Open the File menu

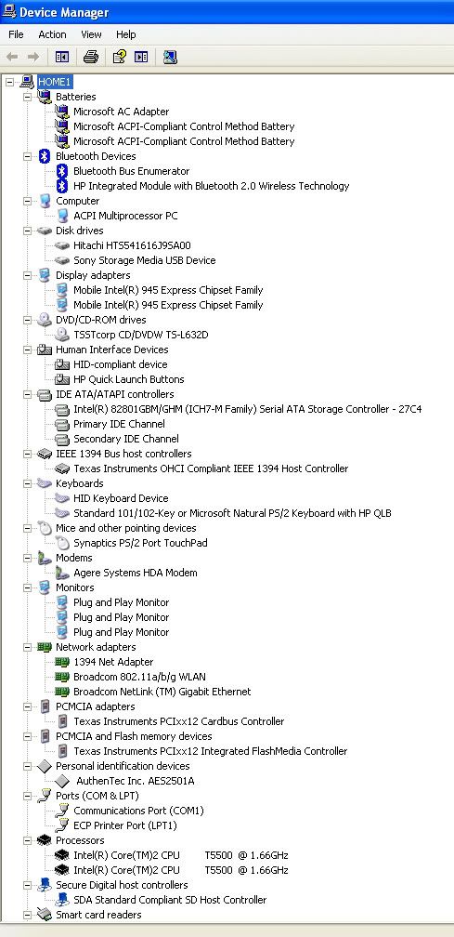click(16, 34)
